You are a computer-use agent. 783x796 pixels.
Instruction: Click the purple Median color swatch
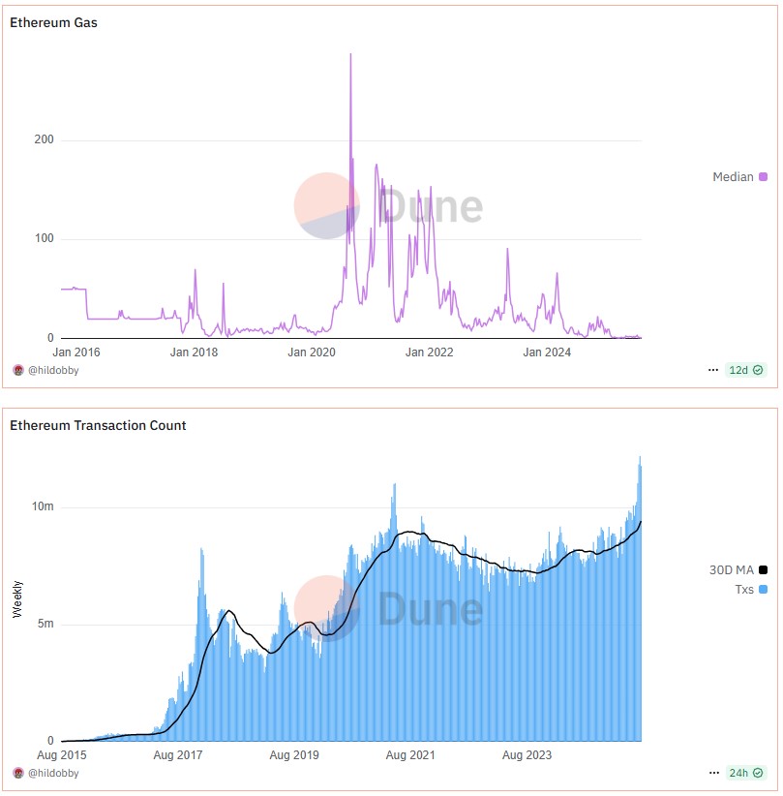(x=763, y=177)
